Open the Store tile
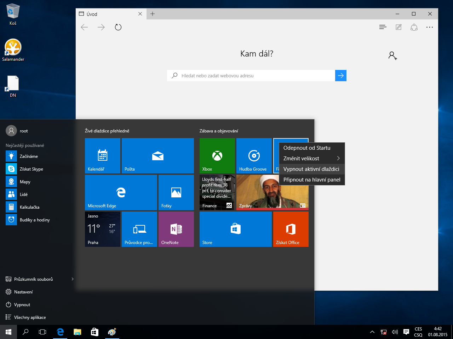Screen dimensions: 453x339 coord(236,229)
